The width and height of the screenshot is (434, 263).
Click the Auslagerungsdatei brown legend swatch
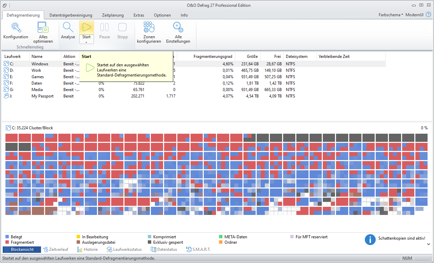(x=78, y=242)
